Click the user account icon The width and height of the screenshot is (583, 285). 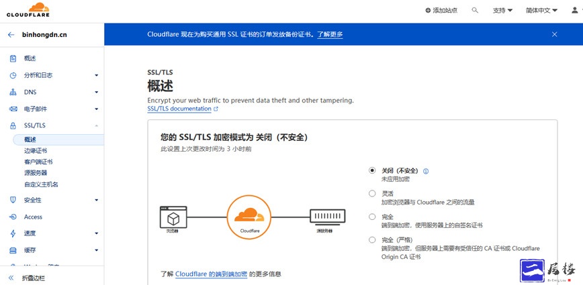pos(574,10)
